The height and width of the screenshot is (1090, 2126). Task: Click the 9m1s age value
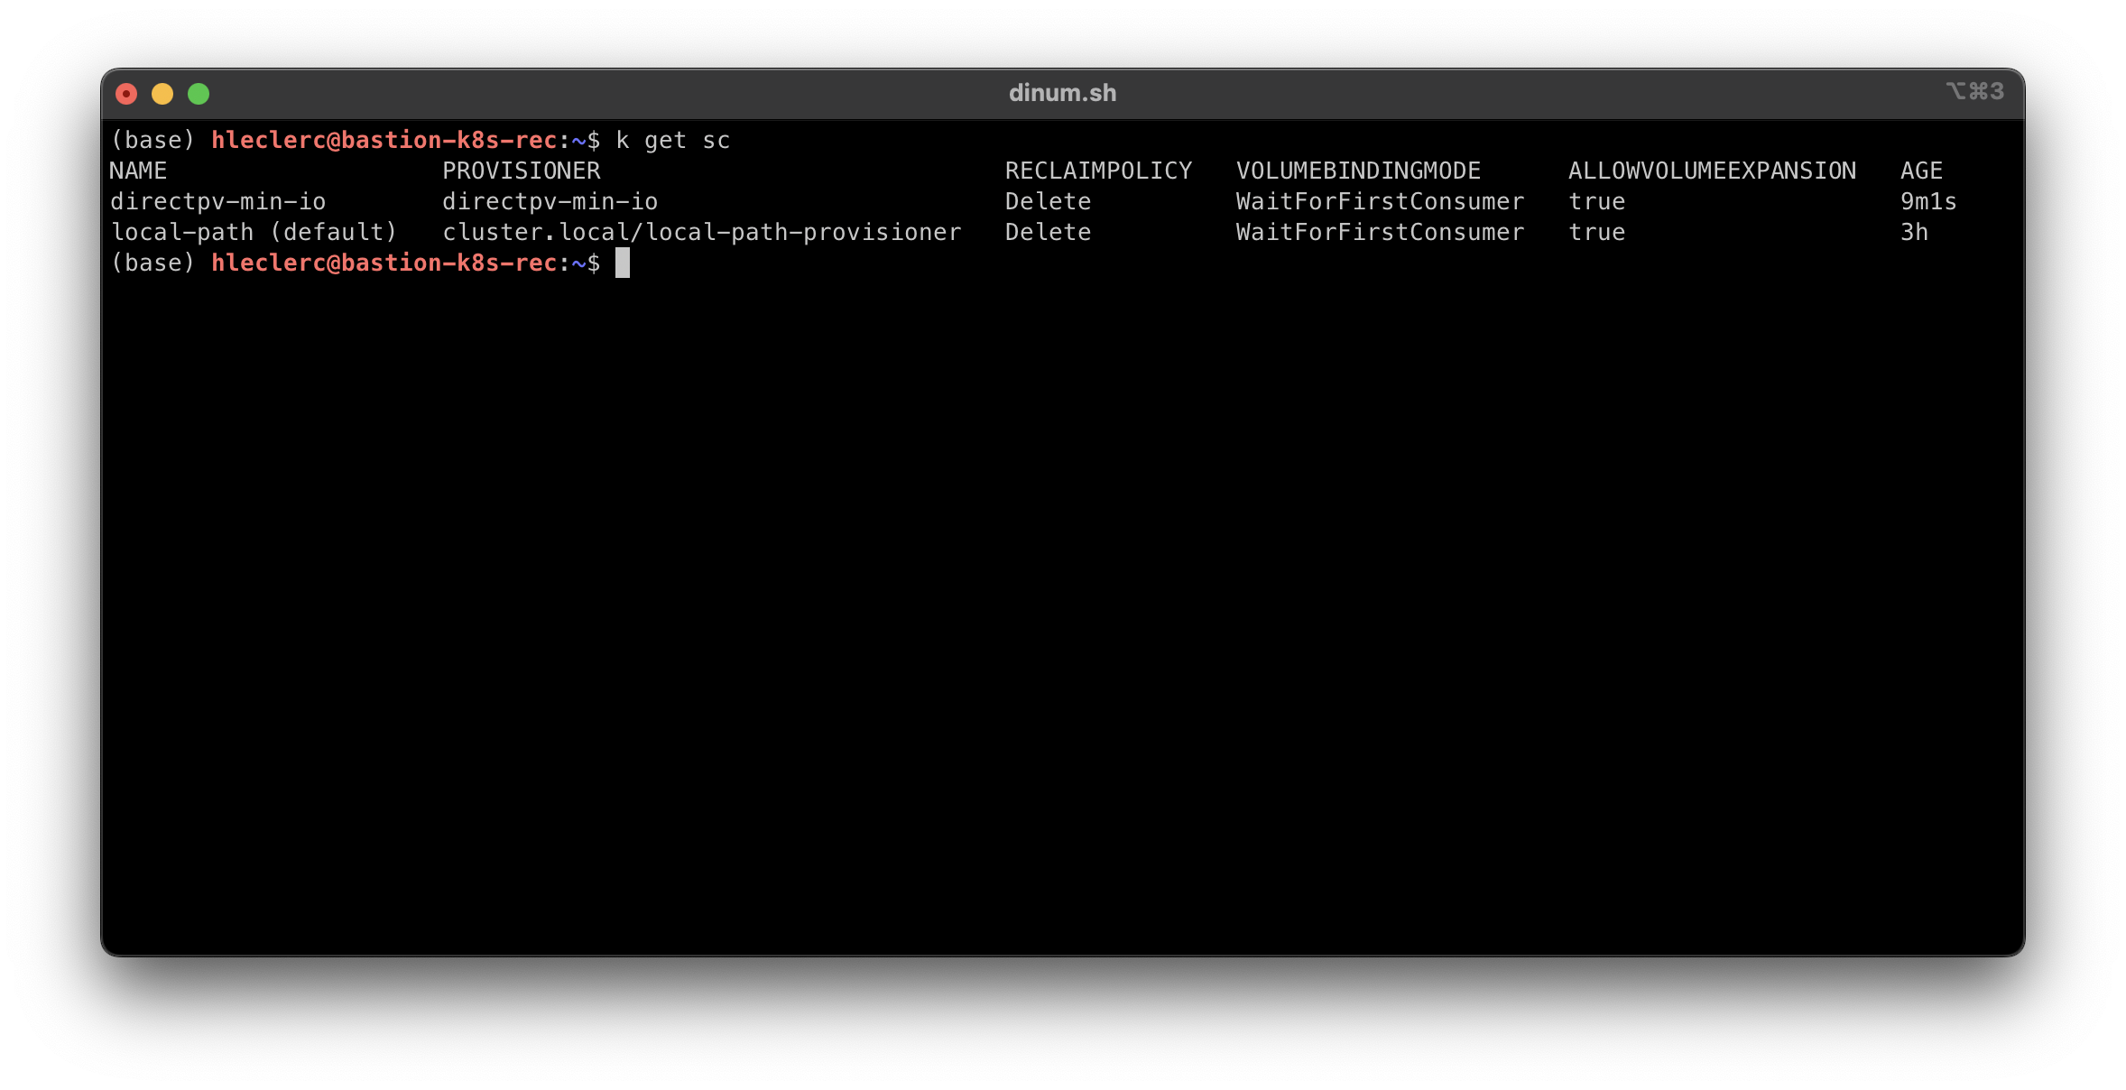point(1928,202)
